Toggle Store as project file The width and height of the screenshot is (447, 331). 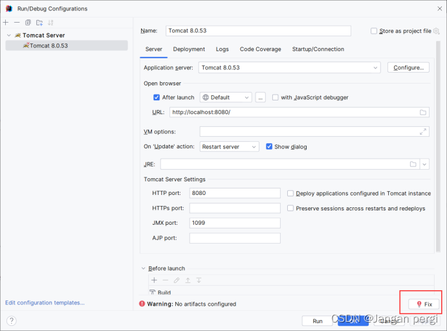click(374, 31)
